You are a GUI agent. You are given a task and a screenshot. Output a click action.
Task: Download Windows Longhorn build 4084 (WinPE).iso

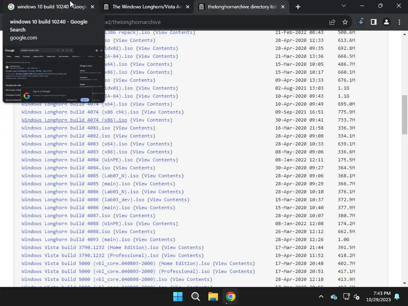pos(77,160)
